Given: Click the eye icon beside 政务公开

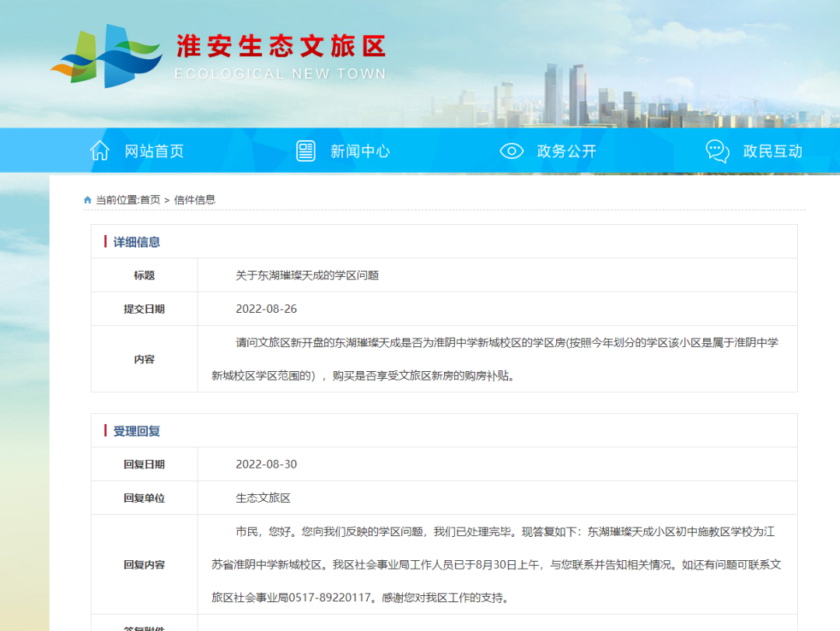Looking at the screenshot, I should tap(511, 151).
